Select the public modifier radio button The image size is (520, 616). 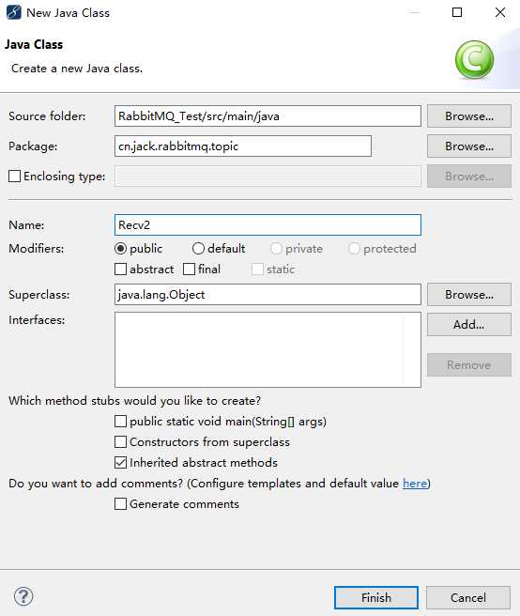120,248
